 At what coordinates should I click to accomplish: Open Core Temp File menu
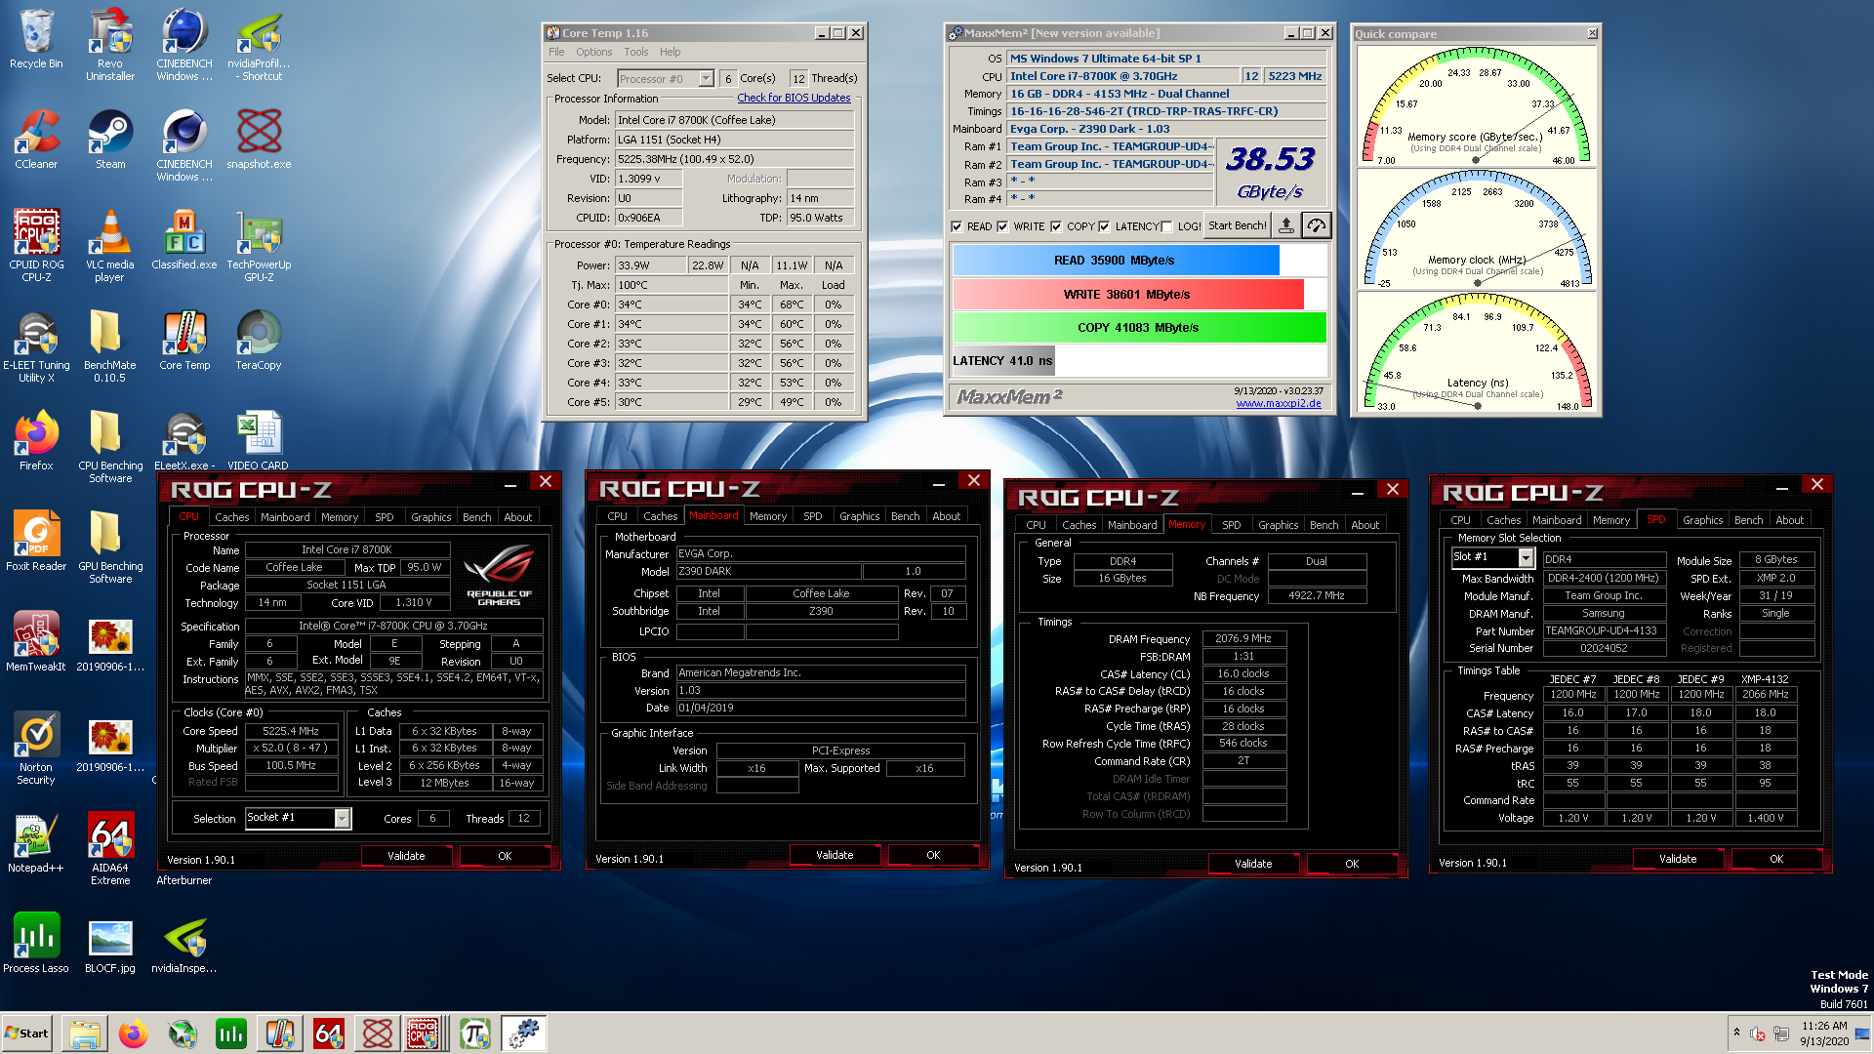click(x=556, y=52)
